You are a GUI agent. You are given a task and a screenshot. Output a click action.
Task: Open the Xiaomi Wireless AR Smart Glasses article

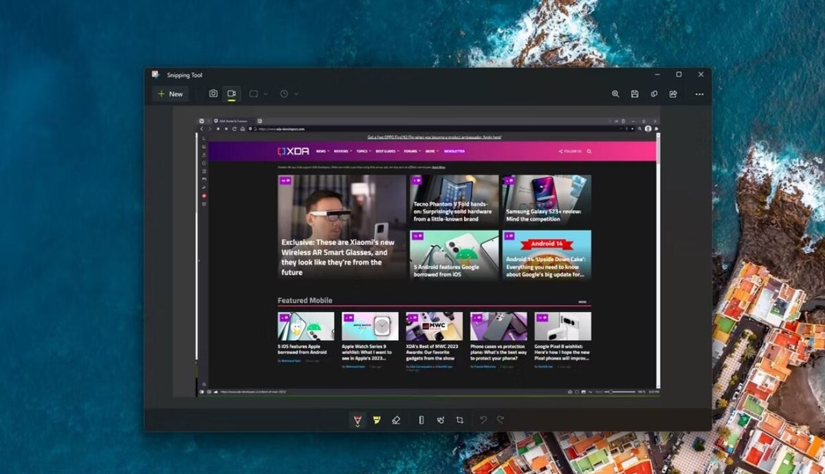tap(342, 227)
